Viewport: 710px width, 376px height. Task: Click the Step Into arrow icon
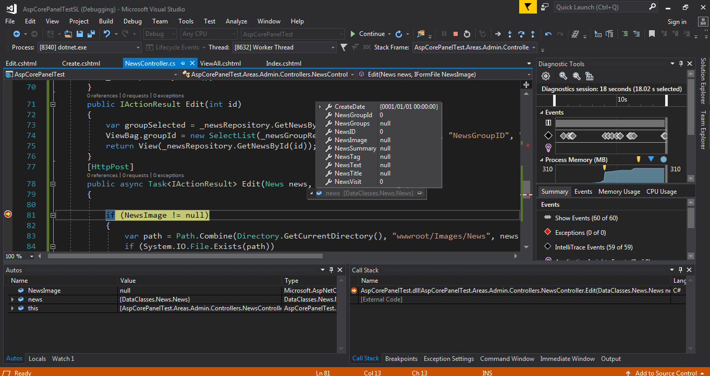(510, 34)
